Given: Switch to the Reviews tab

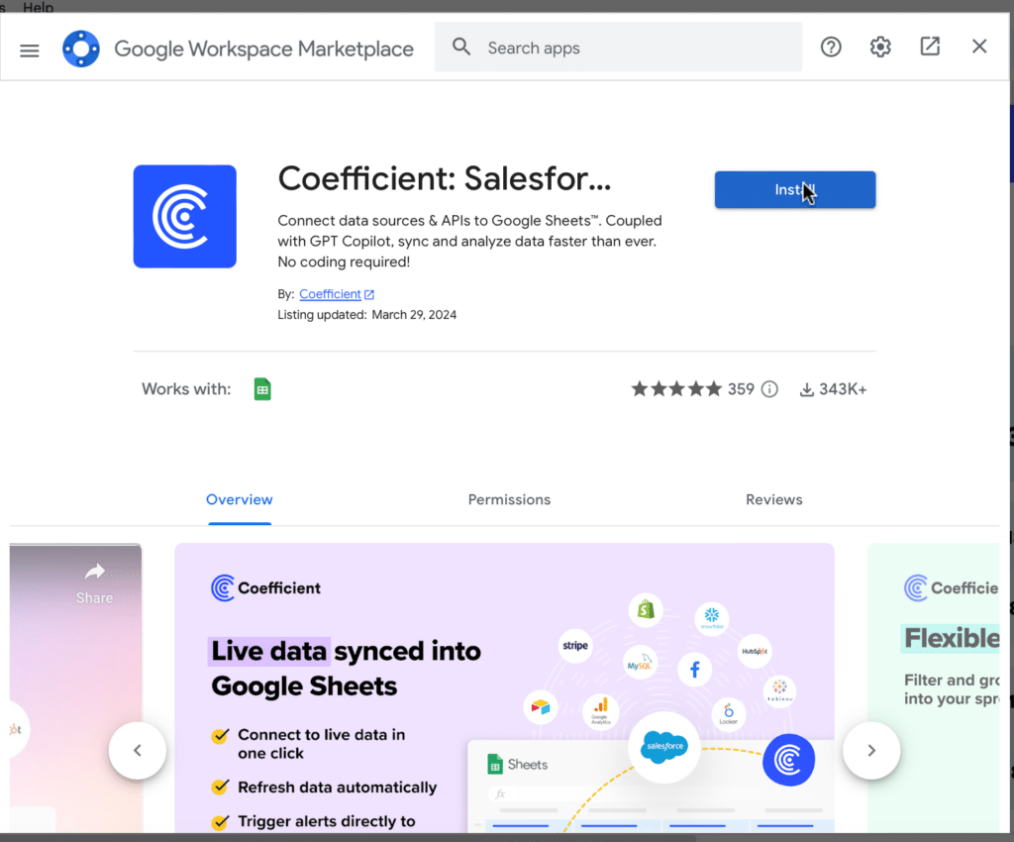Looking at the screenshot, I should 773,500.
